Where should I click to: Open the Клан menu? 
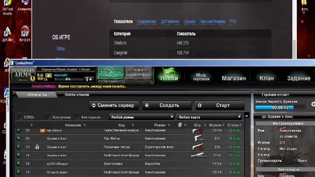pos(267,78)
